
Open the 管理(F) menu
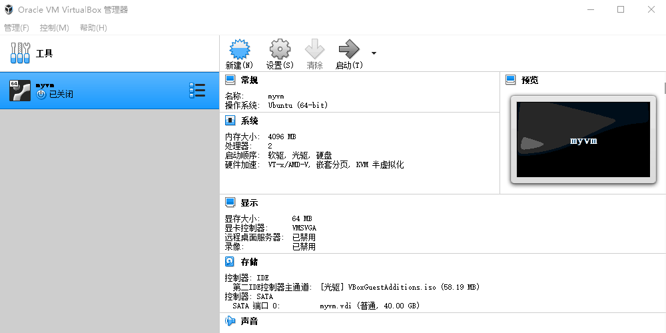(x=17, y=27)
